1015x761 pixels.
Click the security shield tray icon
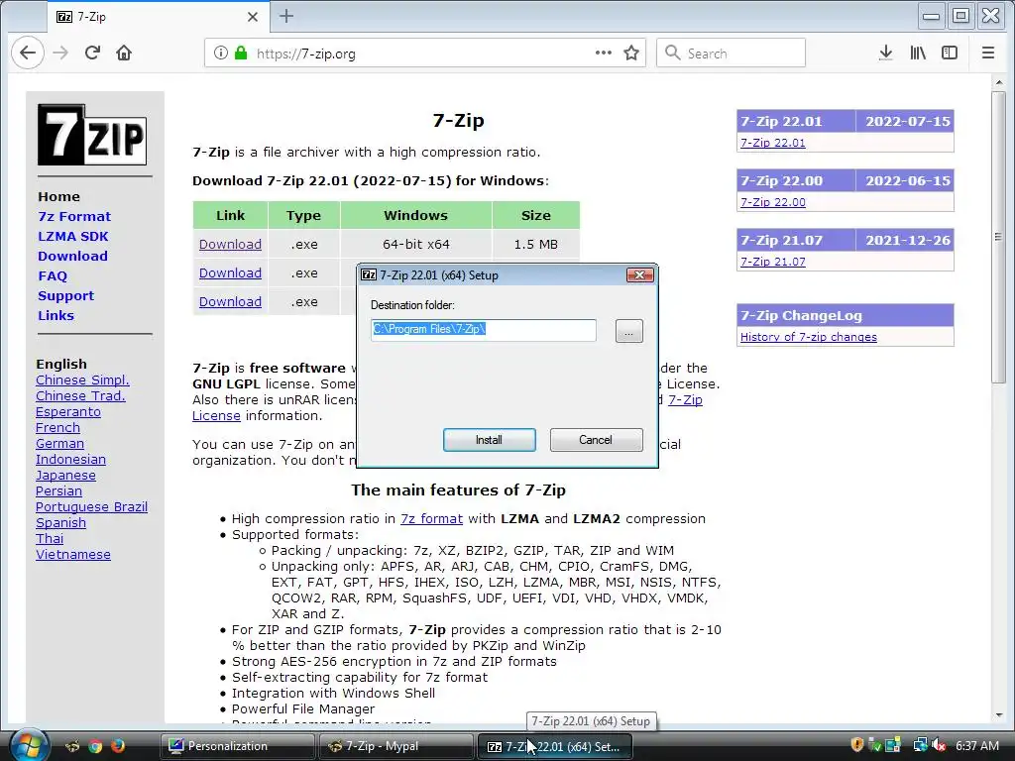click(x=857, y=745)
